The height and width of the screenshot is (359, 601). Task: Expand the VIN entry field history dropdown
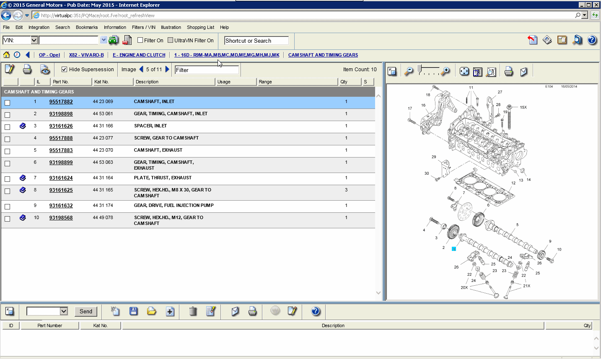pos(104,40)
